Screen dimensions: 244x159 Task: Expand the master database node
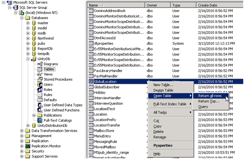pyautogui.click(x=28, y=23)
